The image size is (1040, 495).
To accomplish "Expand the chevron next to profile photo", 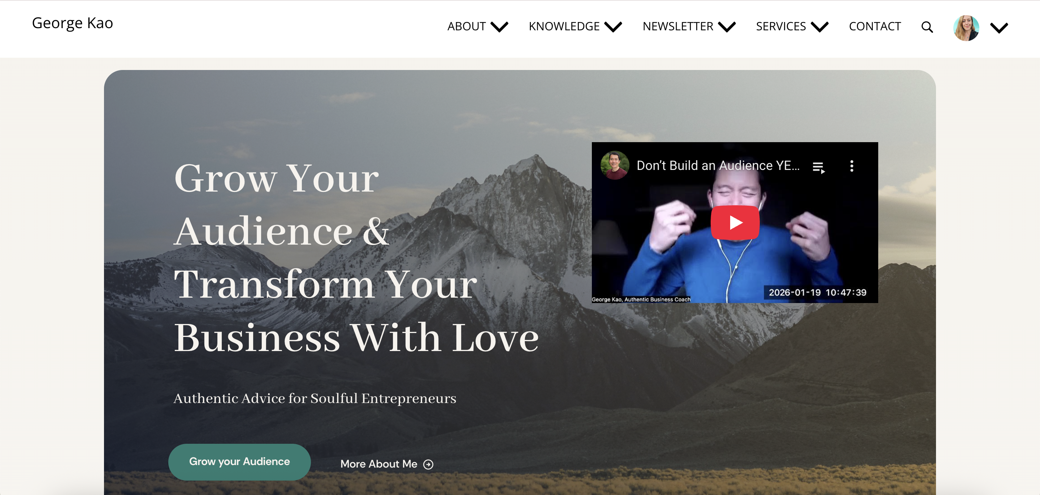I will [999, 28].
